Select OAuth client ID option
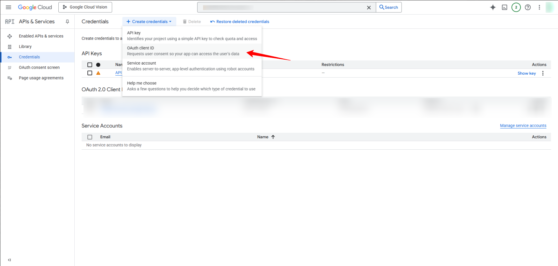 pos(183,51)
